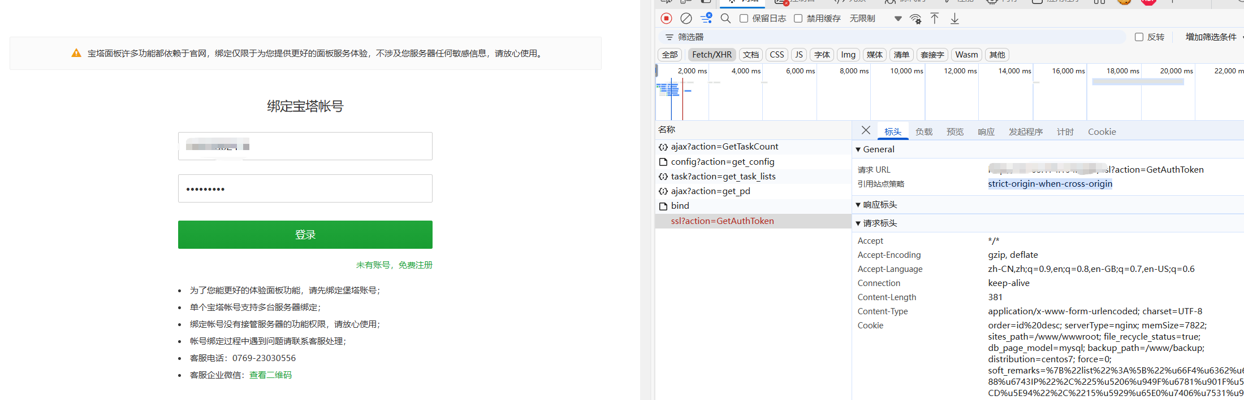Image resolution: width=1244 pixels, height=400 pixels.
Task: Open the 增加筛选条件 dropdown
Action: 1215,37
